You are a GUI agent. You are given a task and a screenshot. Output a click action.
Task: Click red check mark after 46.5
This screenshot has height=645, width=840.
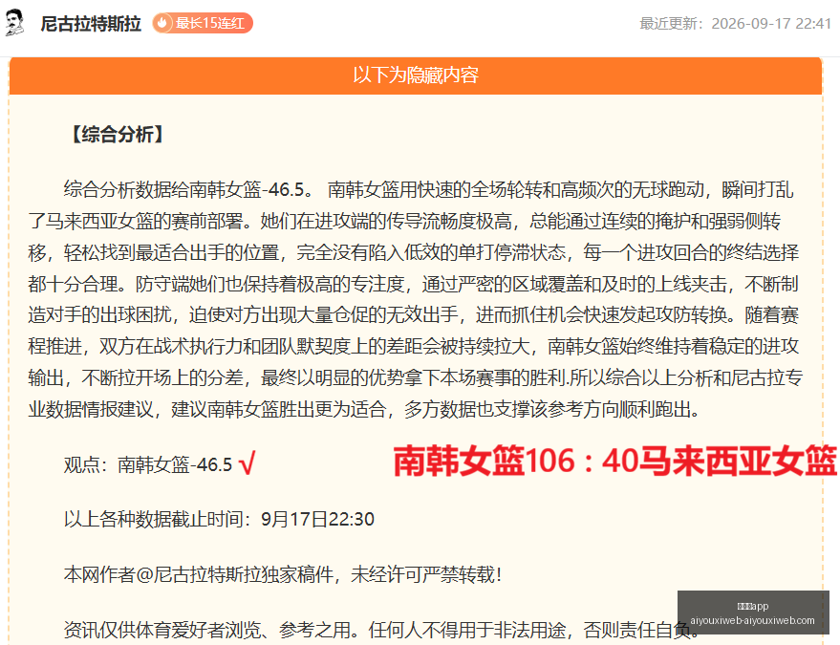click(x=247, y=463)
